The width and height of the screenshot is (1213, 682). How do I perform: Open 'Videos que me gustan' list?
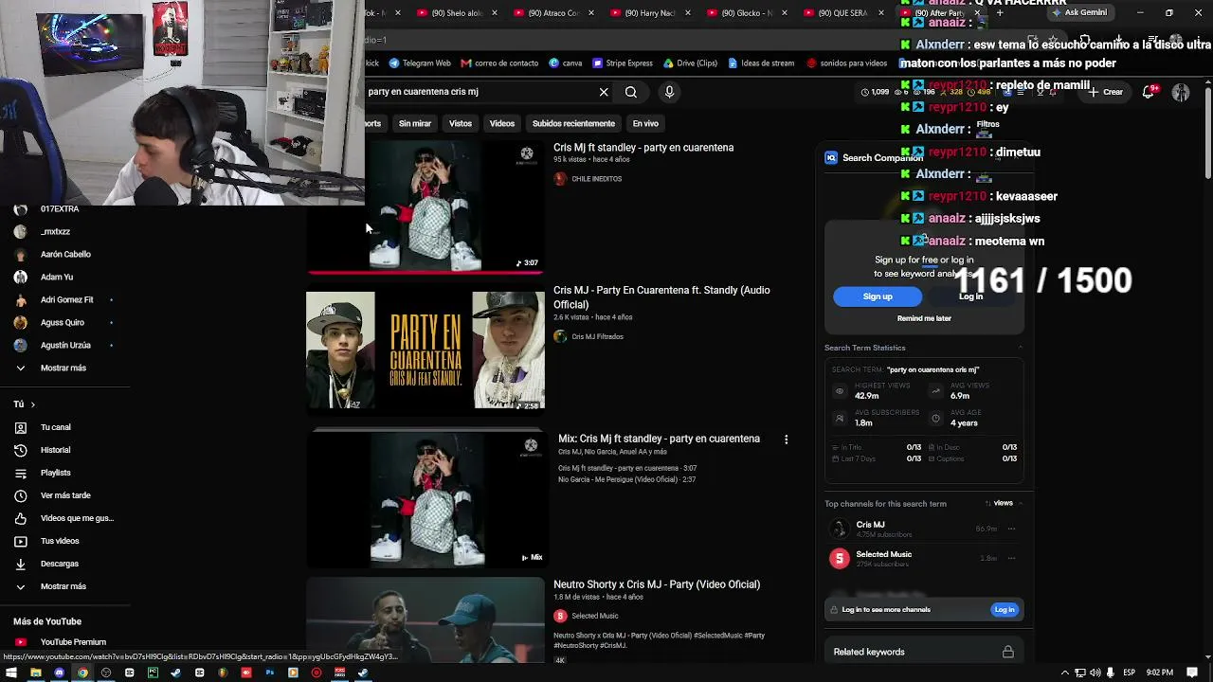tap(76, 518)
